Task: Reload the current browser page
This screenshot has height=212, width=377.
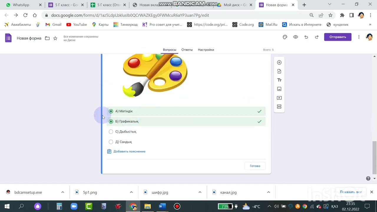Action: [x=25, y=15]
